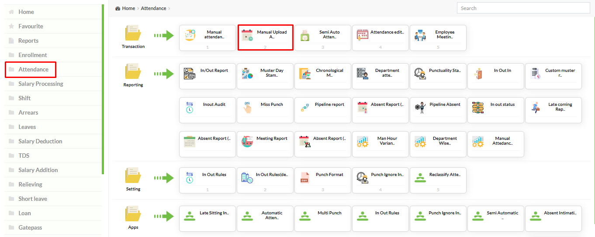Open Favourite in sidebar
Screen dimensions: 595x237
pyautogui.click(x=53, y=26)
